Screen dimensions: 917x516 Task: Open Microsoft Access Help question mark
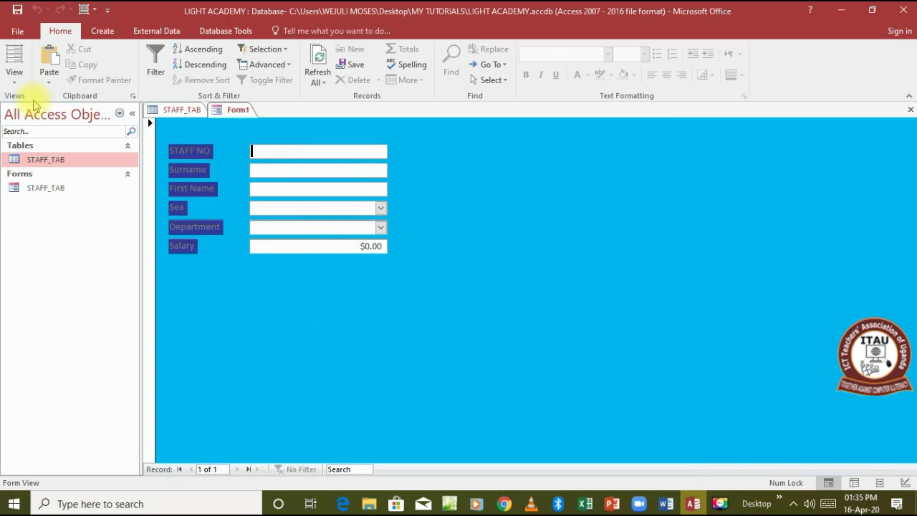[x=810, y=10]
